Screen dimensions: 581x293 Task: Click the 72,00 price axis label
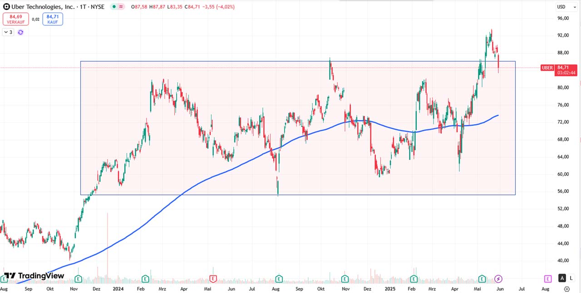point(563,122)
